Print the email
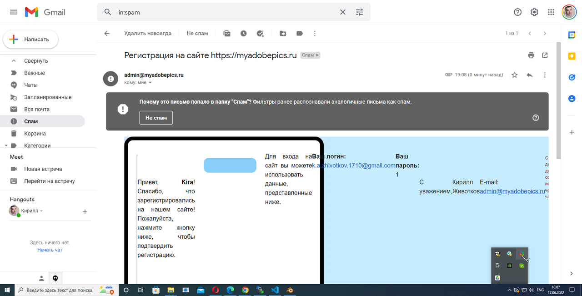The height and width of the screenshot is (296, 582). point(531,55)
